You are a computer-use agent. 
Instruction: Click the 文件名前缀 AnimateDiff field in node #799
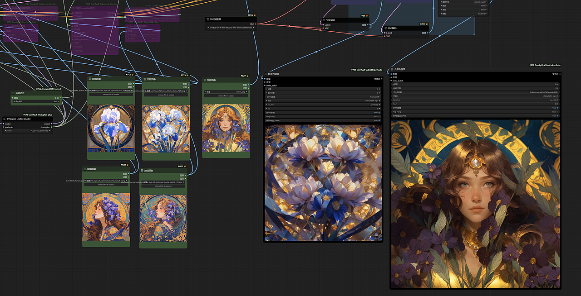pos(323,96)
